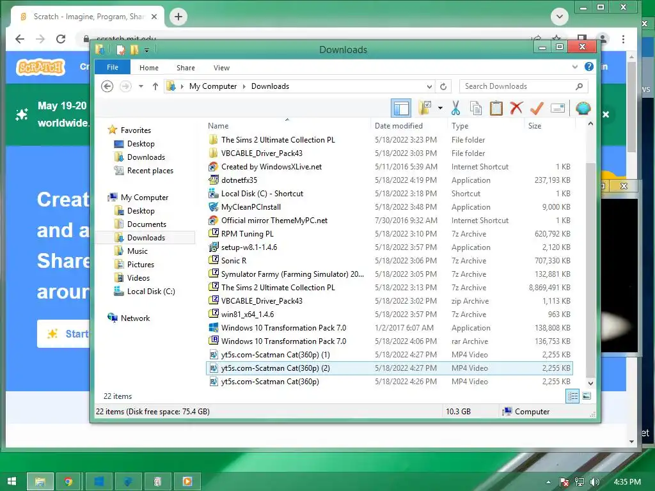Open Windows Start button
Image resolution: width=655 pixels, height=491 pixels.
click(12, 481)
